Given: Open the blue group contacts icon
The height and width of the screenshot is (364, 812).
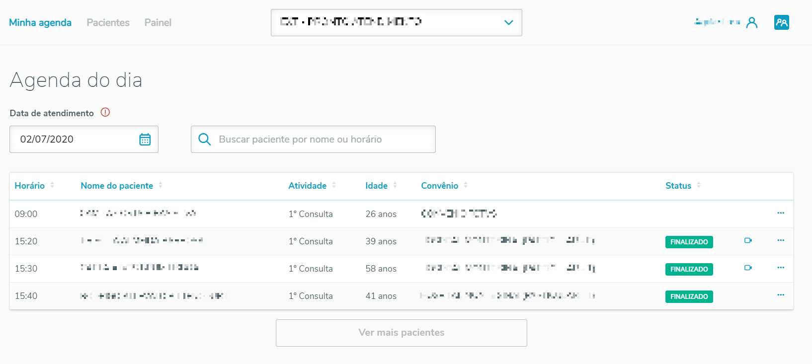Looking at the screenshot, I should 781,22.
